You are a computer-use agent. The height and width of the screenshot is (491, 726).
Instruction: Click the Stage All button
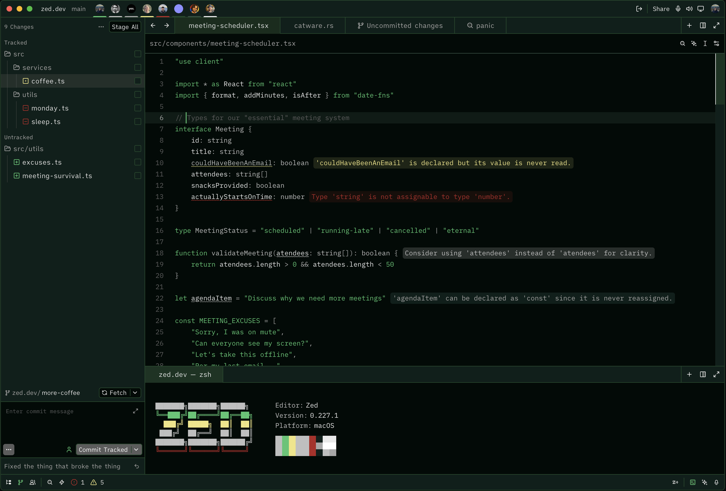[x=125, y=27]
